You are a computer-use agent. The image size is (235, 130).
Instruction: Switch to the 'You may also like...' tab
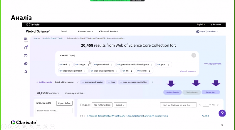(75, 93)
